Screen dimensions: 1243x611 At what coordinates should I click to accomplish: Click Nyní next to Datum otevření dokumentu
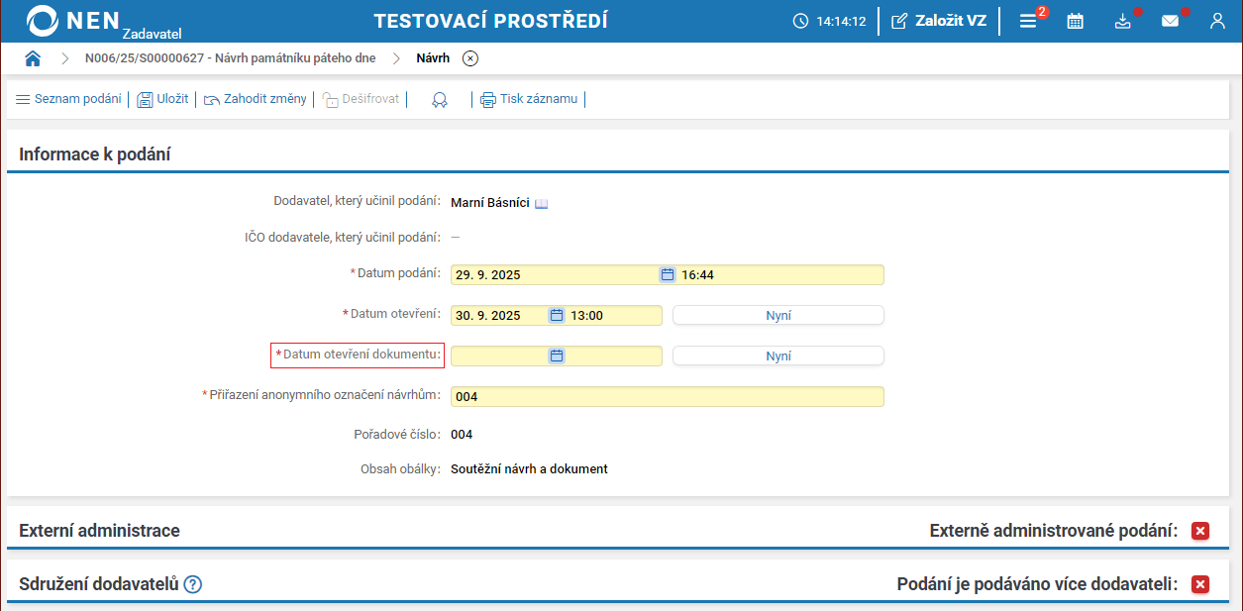(777, 356)
